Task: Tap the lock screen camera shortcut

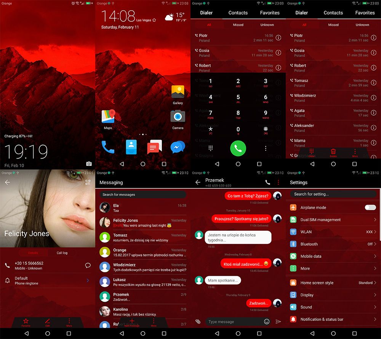Action: pos(89,164)
